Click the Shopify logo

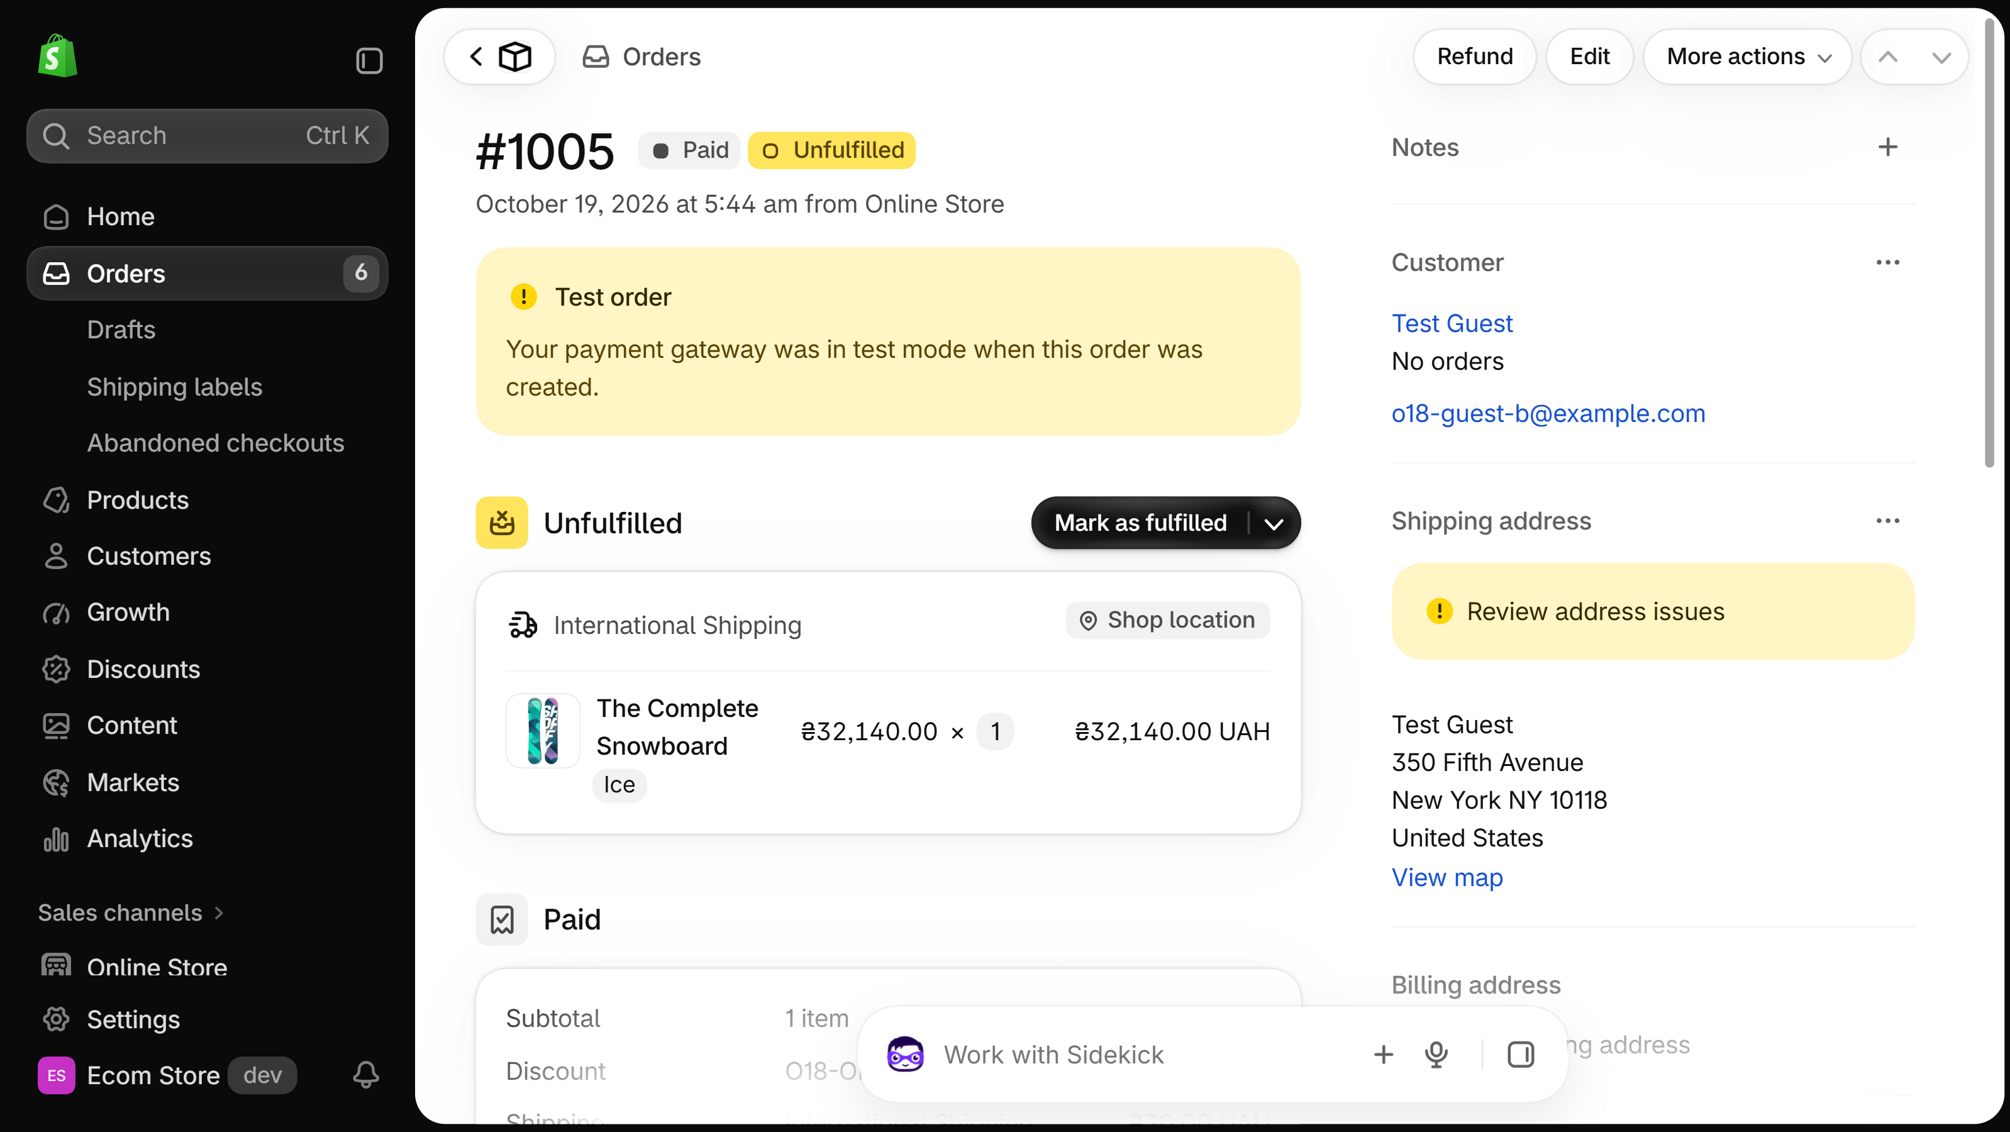[58, 55]
